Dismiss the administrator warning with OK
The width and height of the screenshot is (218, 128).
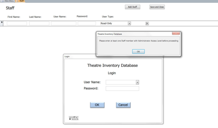point(138,51)
